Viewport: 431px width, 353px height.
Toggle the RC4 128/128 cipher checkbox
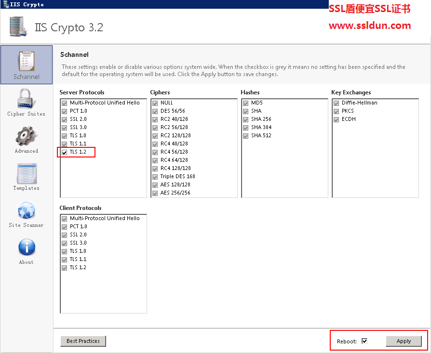click(155, 169)
